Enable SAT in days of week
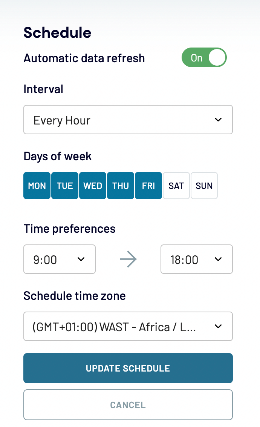Image resolution: width=260 pixels, height=427 pixels. pyautogui.click(x=176, y=186)
